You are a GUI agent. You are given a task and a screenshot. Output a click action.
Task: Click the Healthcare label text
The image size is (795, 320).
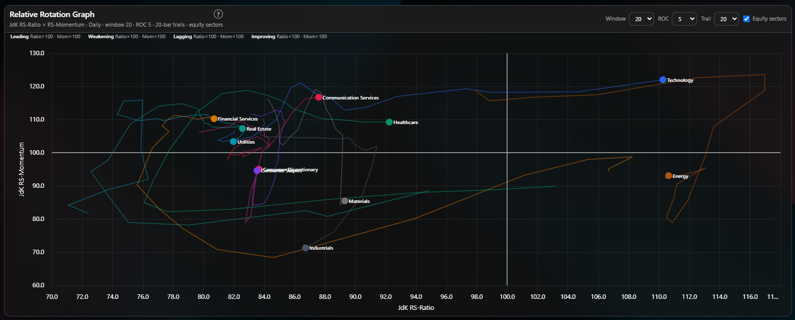(x=406, y=123)
